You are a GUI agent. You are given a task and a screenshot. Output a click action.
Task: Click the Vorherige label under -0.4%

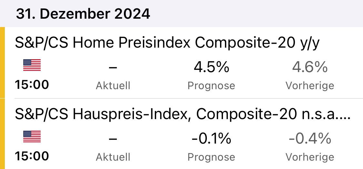coord(310,157)
